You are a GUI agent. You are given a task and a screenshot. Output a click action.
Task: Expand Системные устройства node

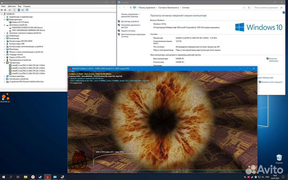pyautogui.click(x=4, y=79)
